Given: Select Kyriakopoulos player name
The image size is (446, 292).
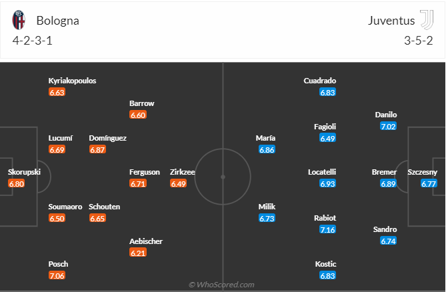Looking at the screenshot, I should 73,81.
